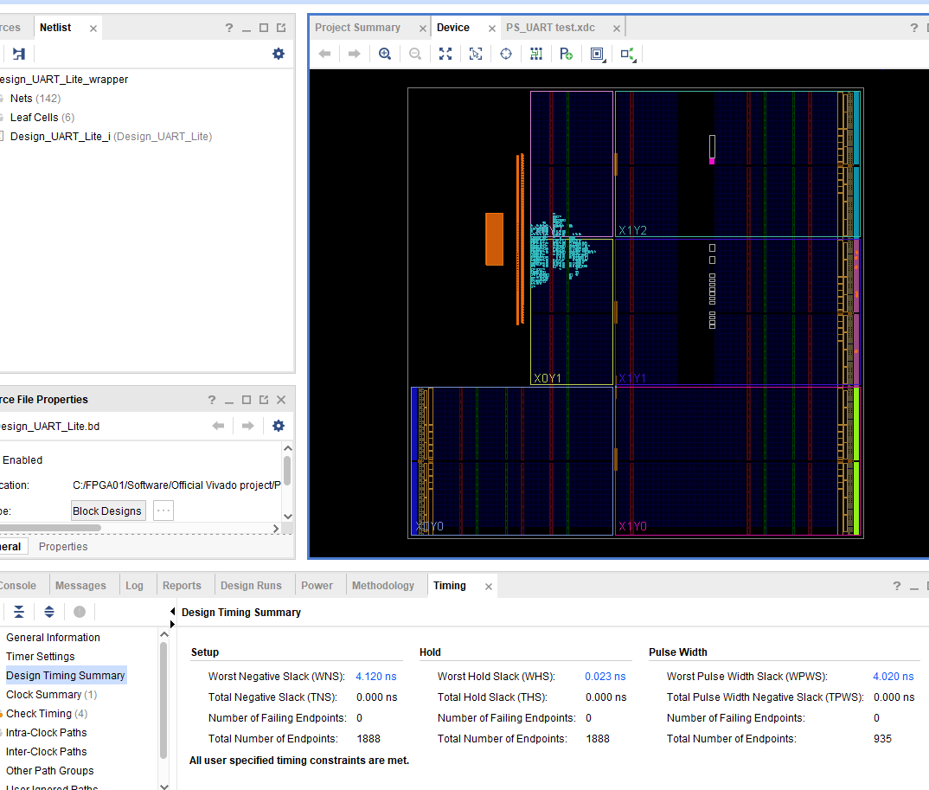Click the Block Designs type button
Viewport: 929px width, 790px height.
point(107,511)
